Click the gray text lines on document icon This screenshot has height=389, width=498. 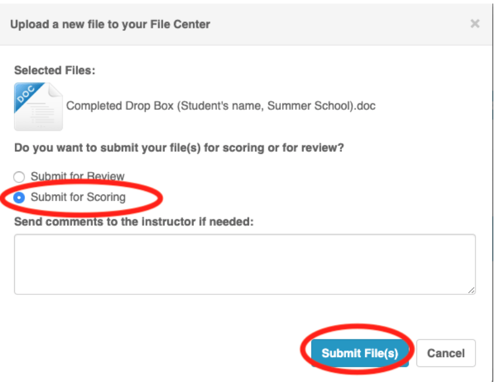click(x=43, y=116)
